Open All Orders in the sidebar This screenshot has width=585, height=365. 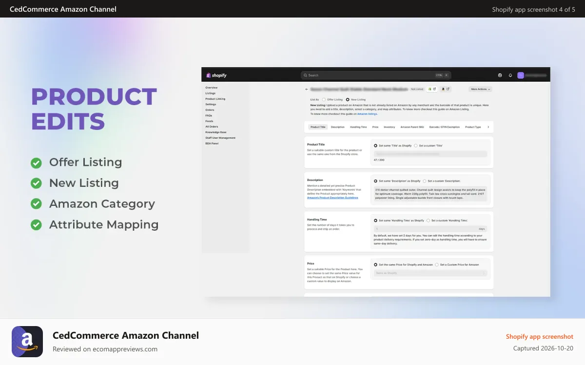pyautogui.click(x=212, y=127)
